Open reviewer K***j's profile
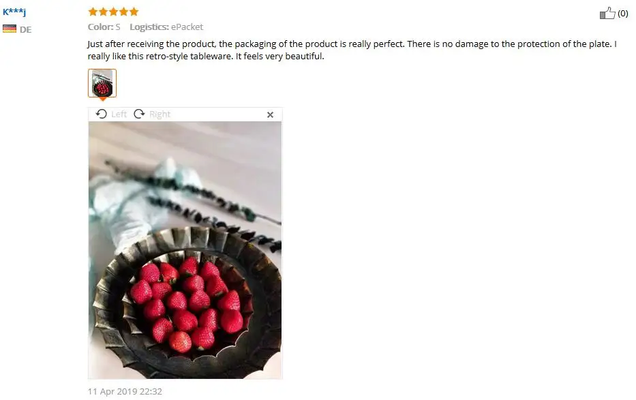The height and width of the screenshot is (400, 636). [14, 12]
